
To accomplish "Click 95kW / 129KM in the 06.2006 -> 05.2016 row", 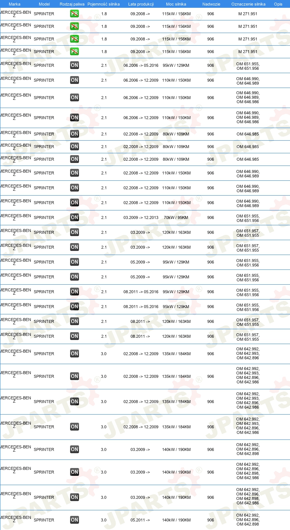I will tap(176, 65).
